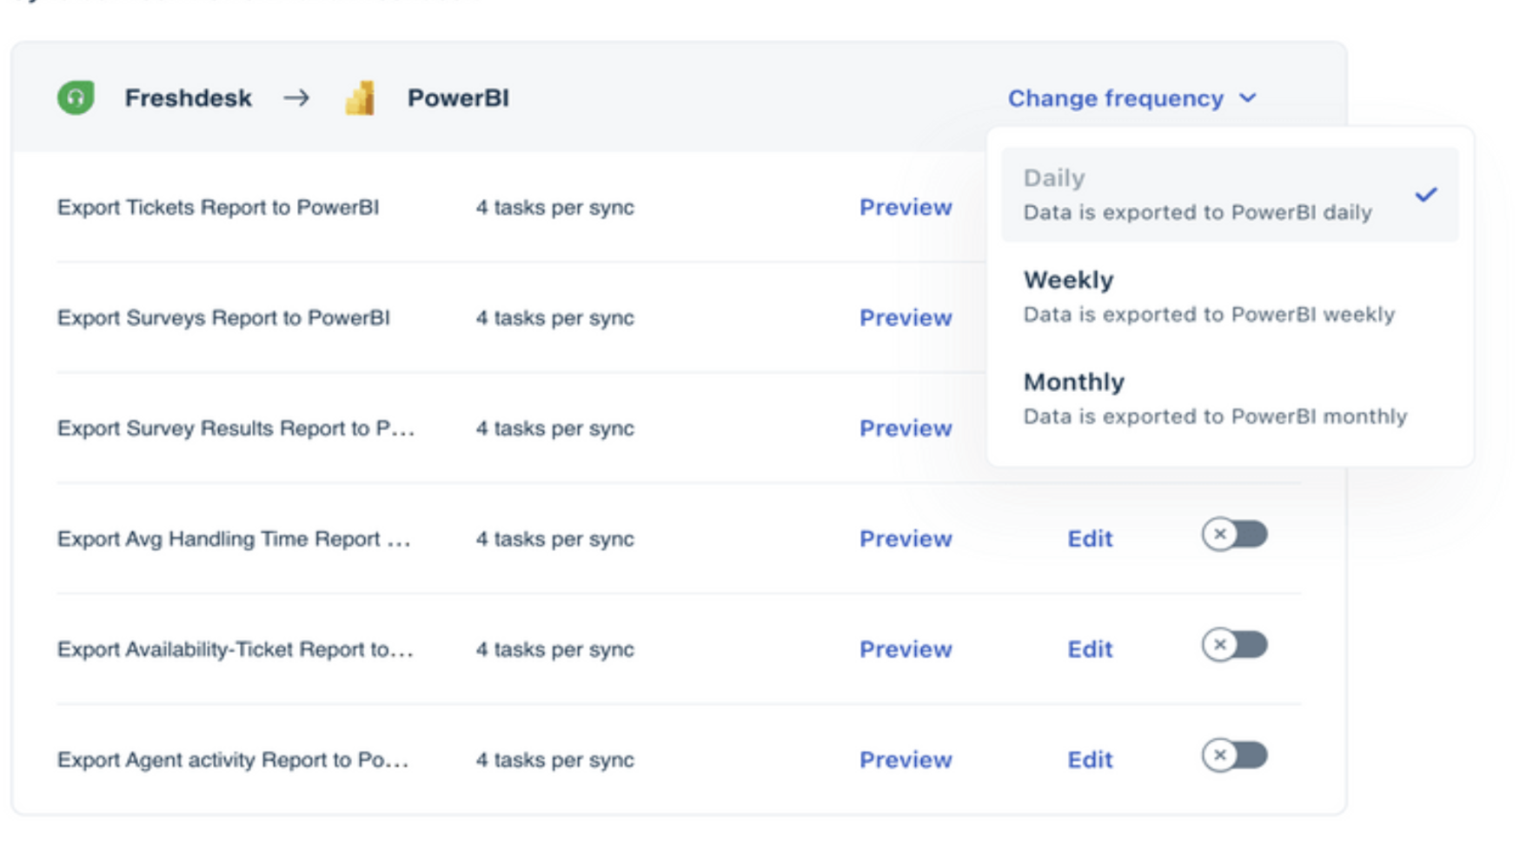This screenshot has height=852, width=1526.
Task: Click the Change frequency chevron arrow
Action: [1248, 98]
